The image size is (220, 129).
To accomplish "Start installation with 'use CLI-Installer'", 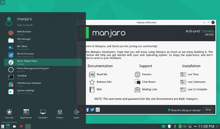I will 194,90.
